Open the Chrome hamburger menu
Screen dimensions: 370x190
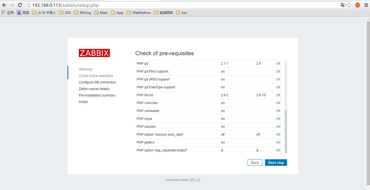366,5
